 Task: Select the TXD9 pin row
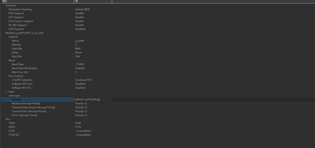(12, 123)
